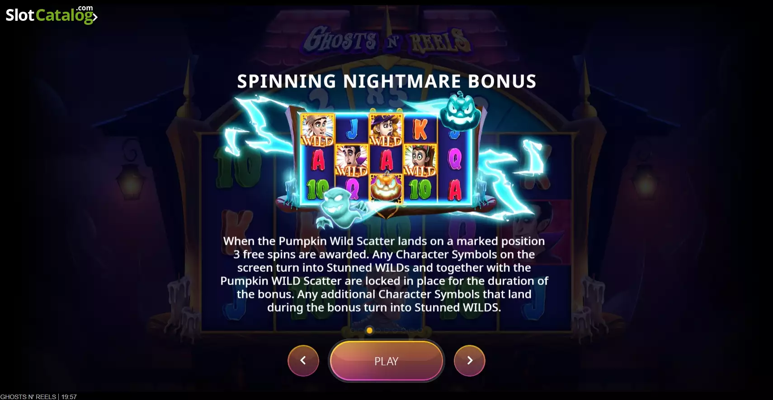Screen dimensions: 773x400
Task: Click the blond boy WILD symbol
Action: tap(317, 130)
